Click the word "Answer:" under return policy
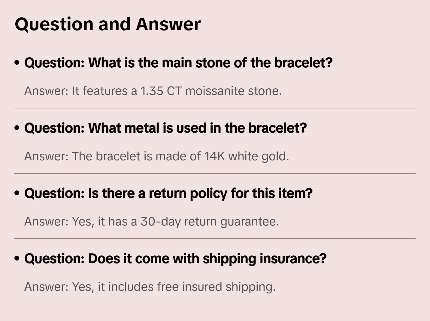 click(46, 222)
